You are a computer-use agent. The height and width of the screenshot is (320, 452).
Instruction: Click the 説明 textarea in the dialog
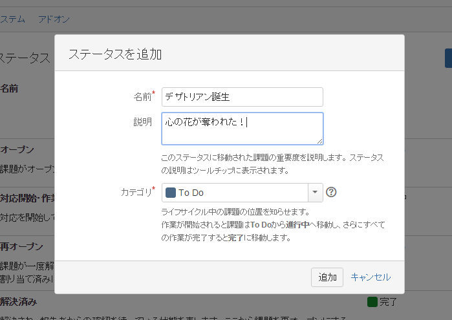click(x=242, y=129)
